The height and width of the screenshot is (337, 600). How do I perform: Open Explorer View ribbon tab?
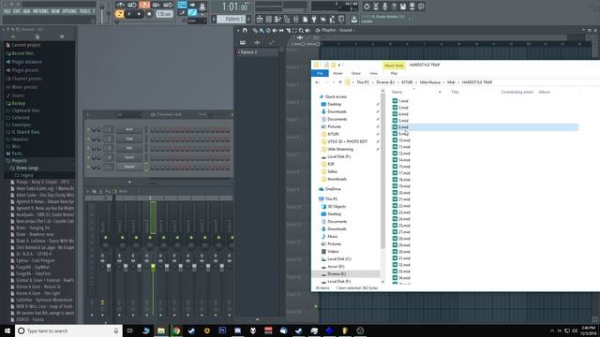click(373, 73)
